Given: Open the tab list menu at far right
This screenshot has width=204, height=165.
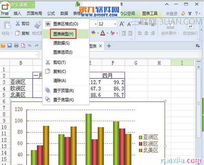Looking at the screenshot, I should tap(198, 46).
